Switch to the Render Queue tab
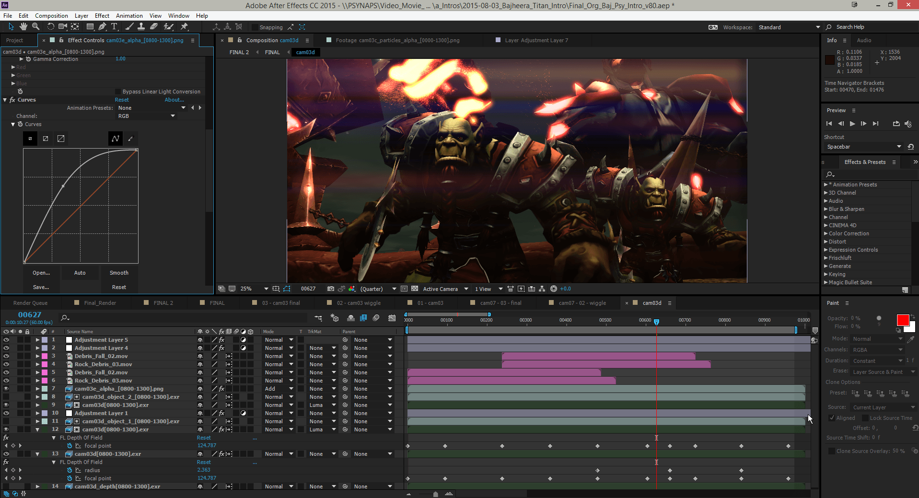This screenshot has height=498, width=919. (x=30, y=303)
